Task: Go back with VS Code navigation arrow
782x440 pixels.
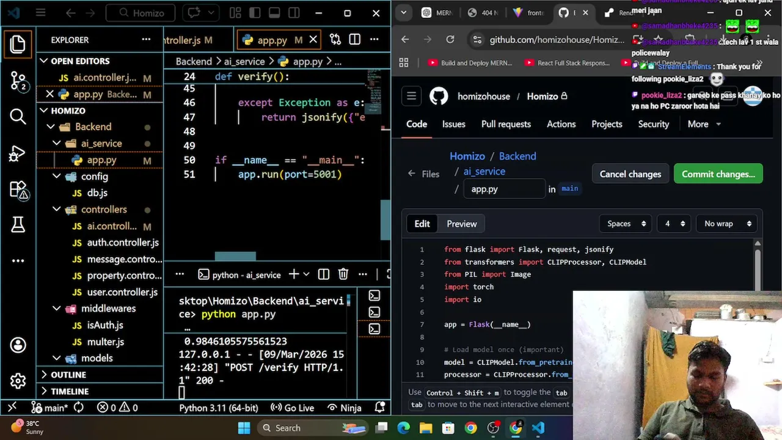Action: (x=70, y=13)
